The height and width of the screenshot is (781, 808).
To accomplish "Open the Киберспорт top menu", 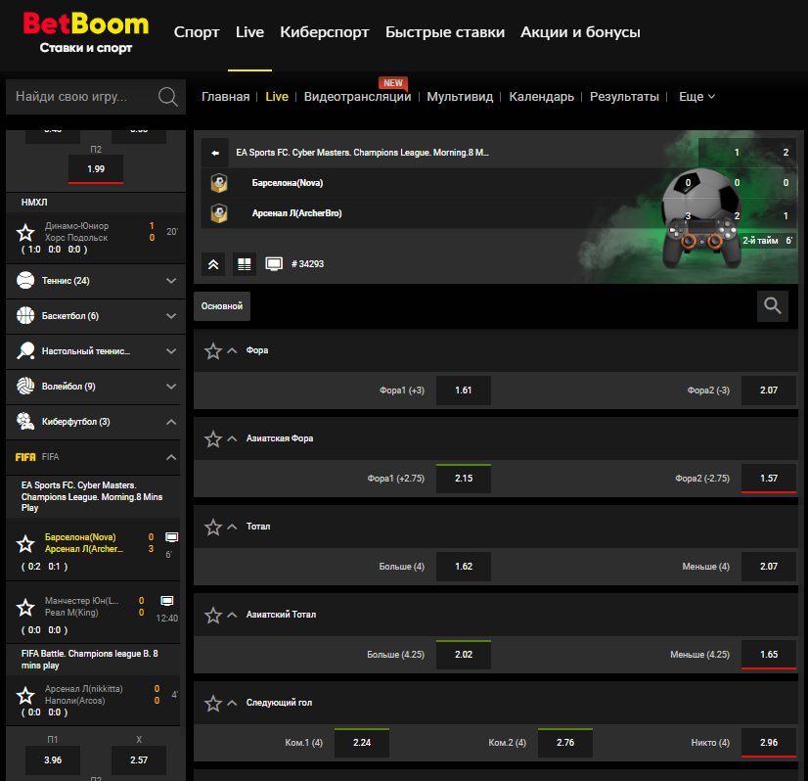I will click(324, 32).
